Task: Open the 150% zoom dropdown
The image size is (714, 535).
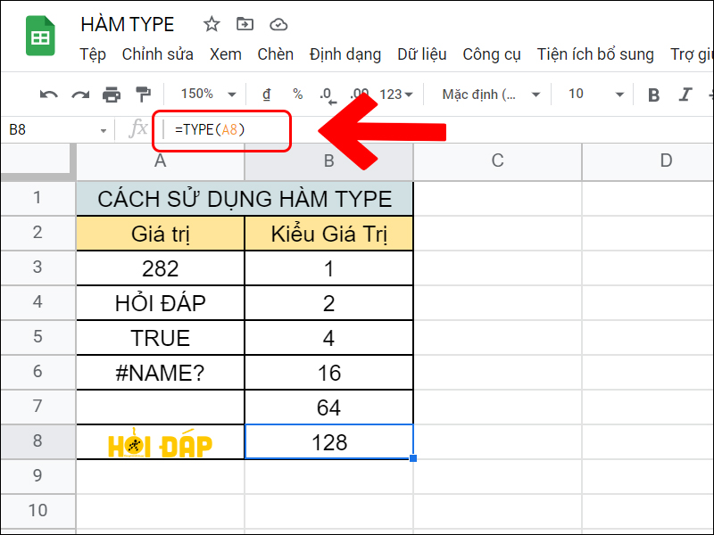Action: 209,95
